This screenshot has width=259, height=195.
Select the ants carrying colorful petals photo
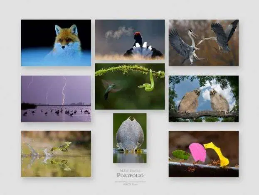pyautogui.click(x=204, y=154)
